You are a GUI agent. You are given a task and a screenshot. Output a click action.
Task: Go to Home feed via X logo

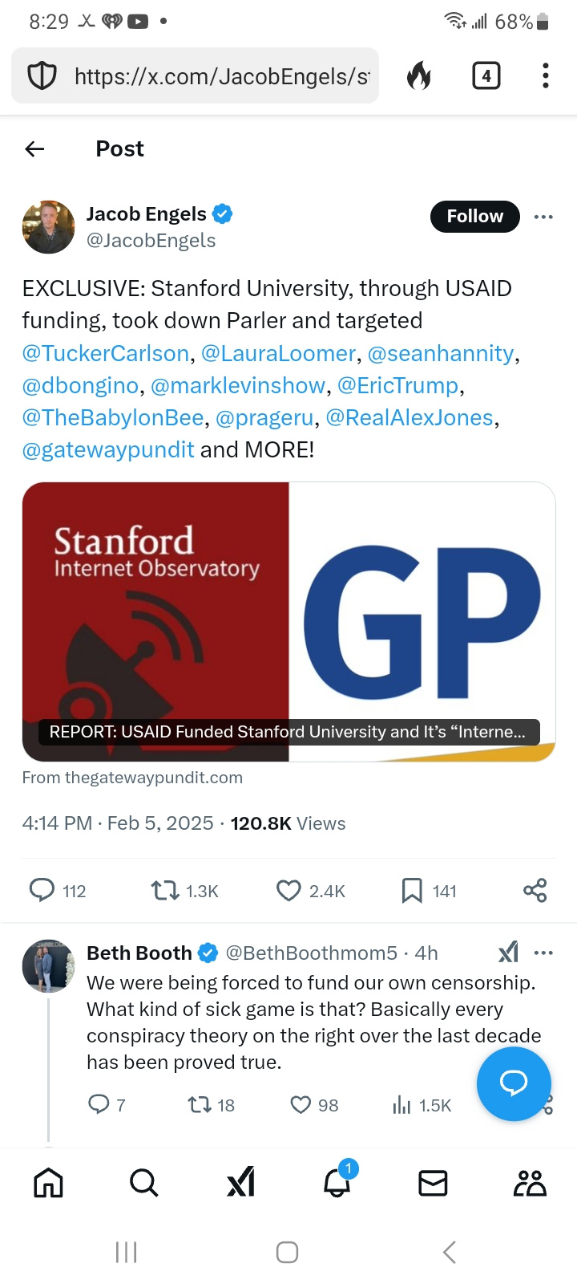240,1182
